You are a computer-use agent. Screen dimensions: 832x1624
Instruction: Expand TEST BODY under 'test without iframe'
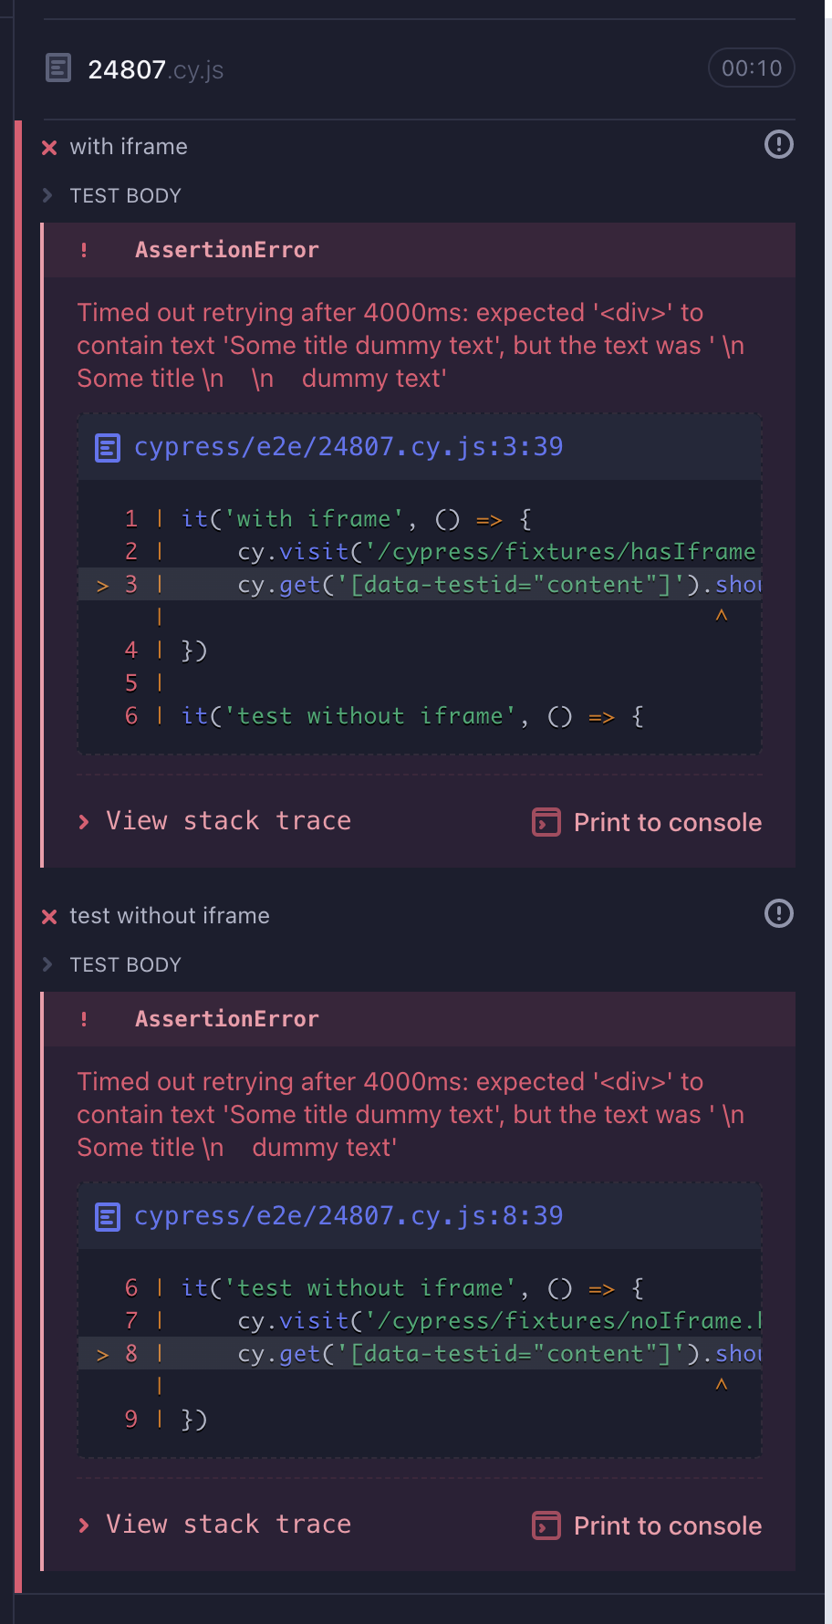(125, 964)
